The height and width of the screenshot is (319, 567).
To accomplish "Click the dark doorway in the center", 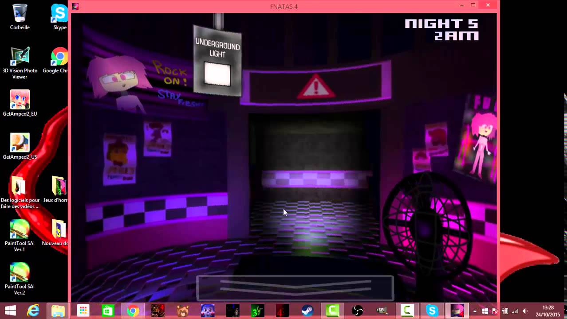I will point(314,184).
